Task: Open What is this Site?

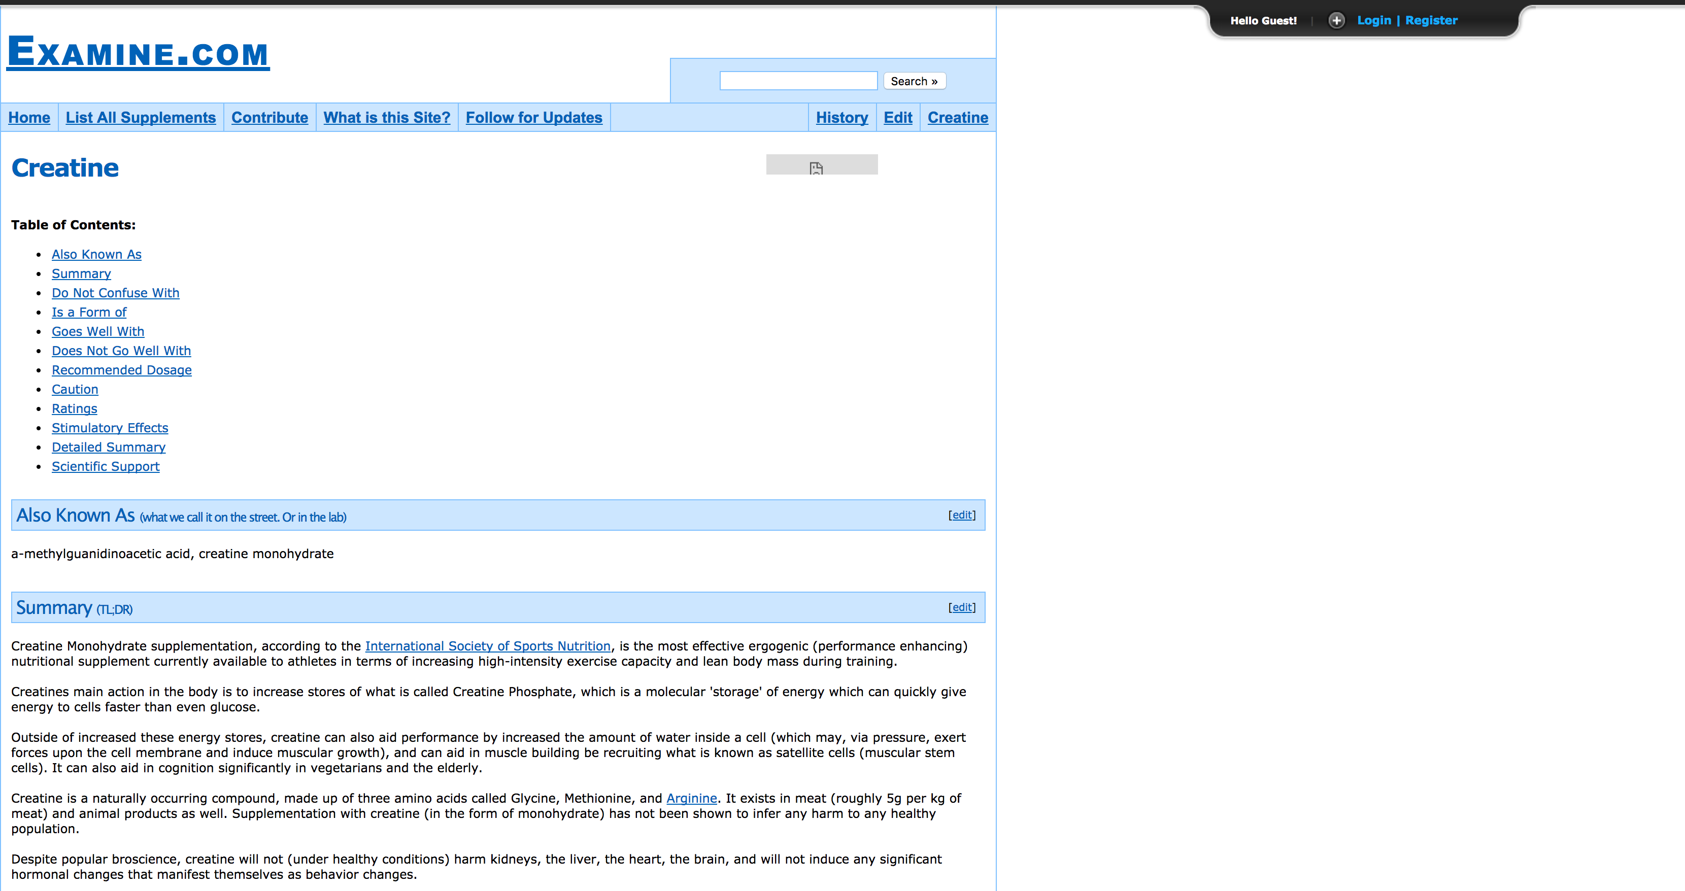Action: (387, 118)
